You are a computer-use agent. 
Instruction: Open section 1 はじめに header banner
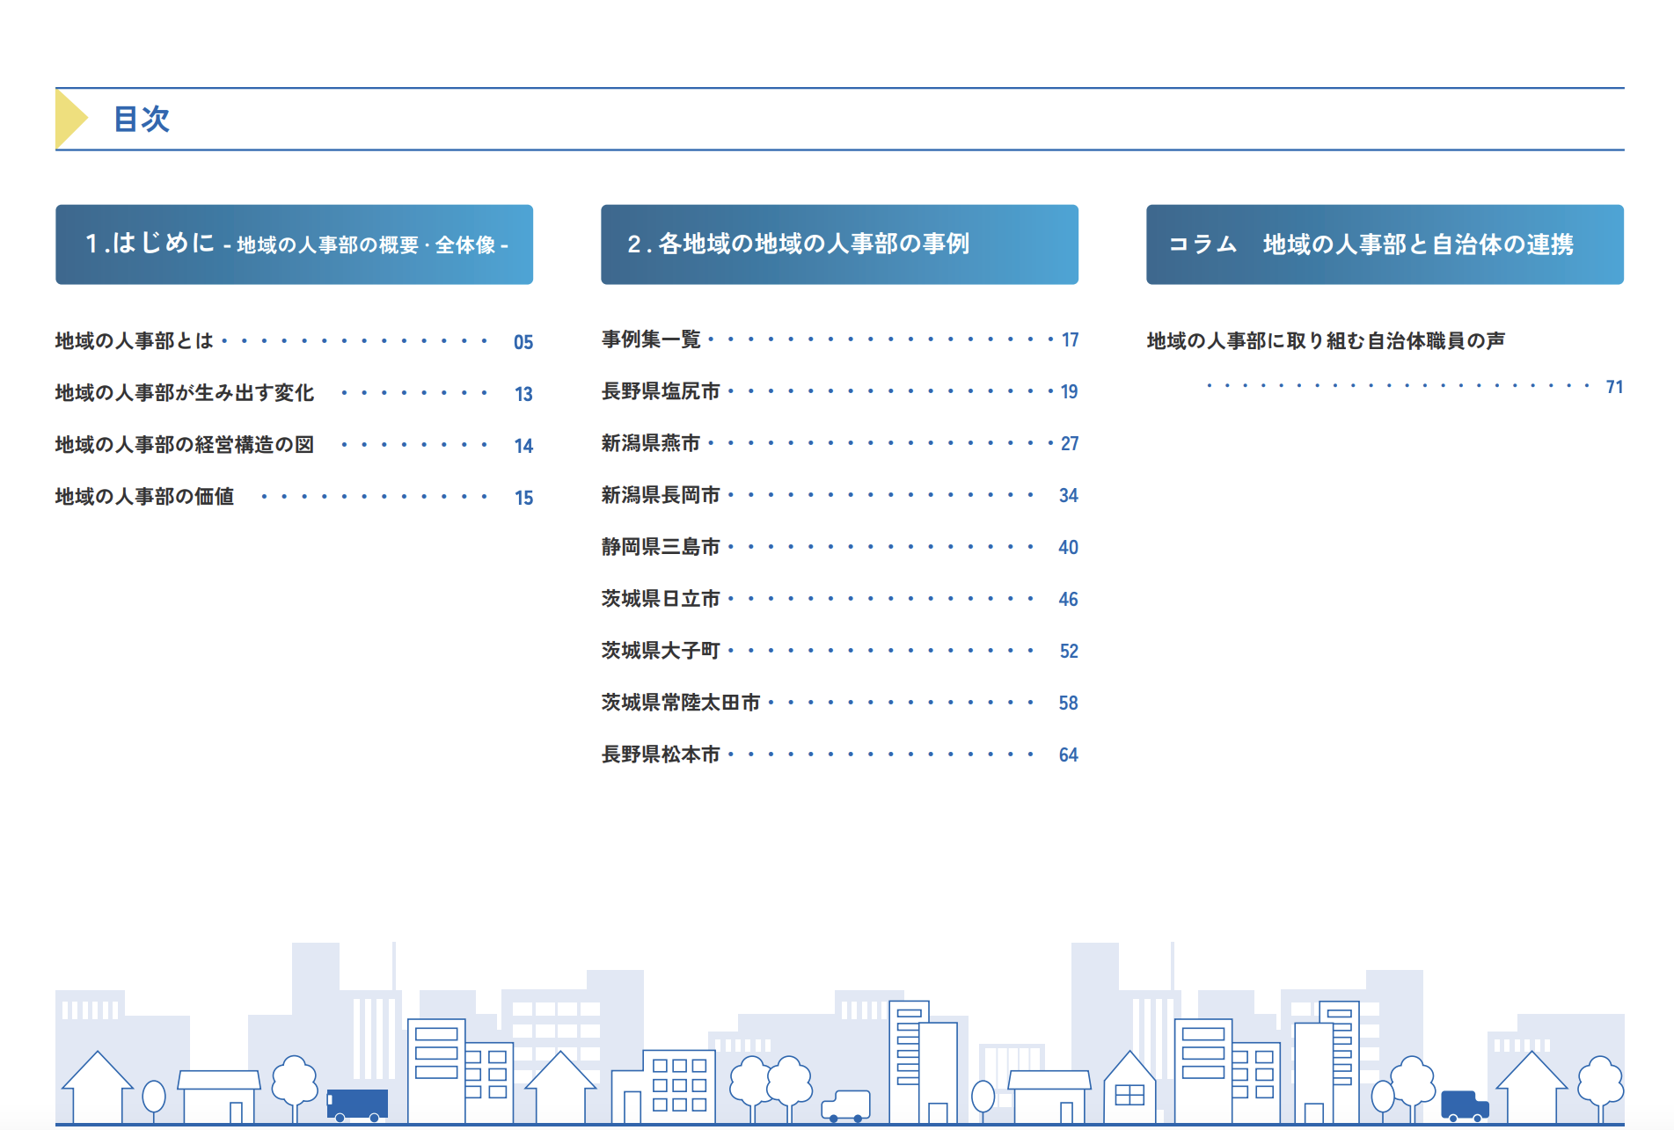(294, 244)
